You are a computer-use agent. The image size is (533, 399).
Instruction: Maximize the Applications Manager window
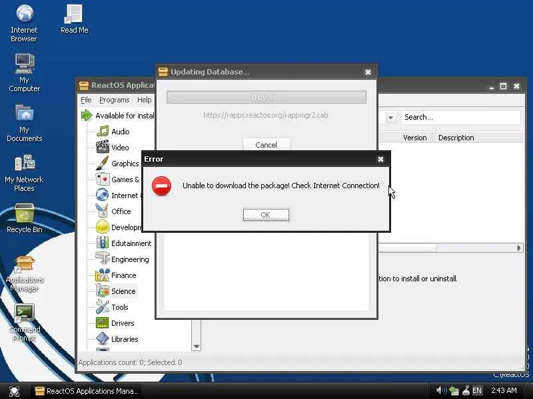(x=504, y=86)
